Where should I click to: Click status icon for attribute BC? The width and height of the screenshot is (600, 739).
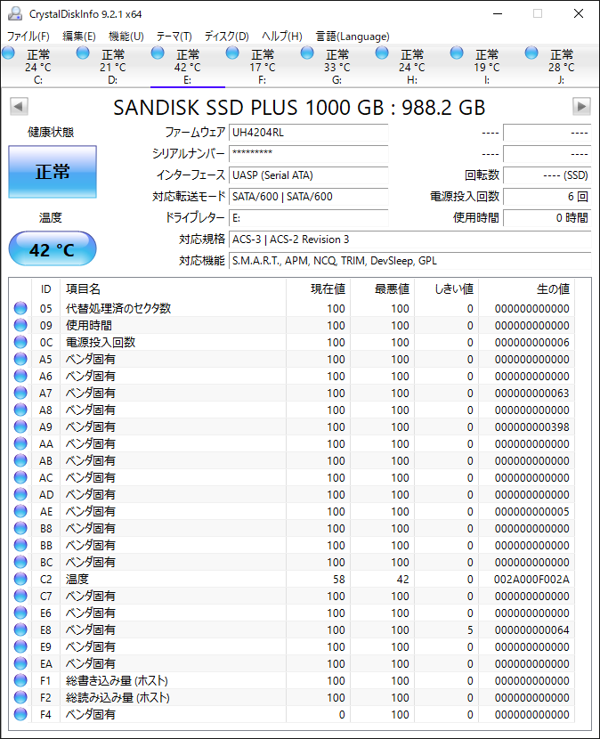coord(20,562)
